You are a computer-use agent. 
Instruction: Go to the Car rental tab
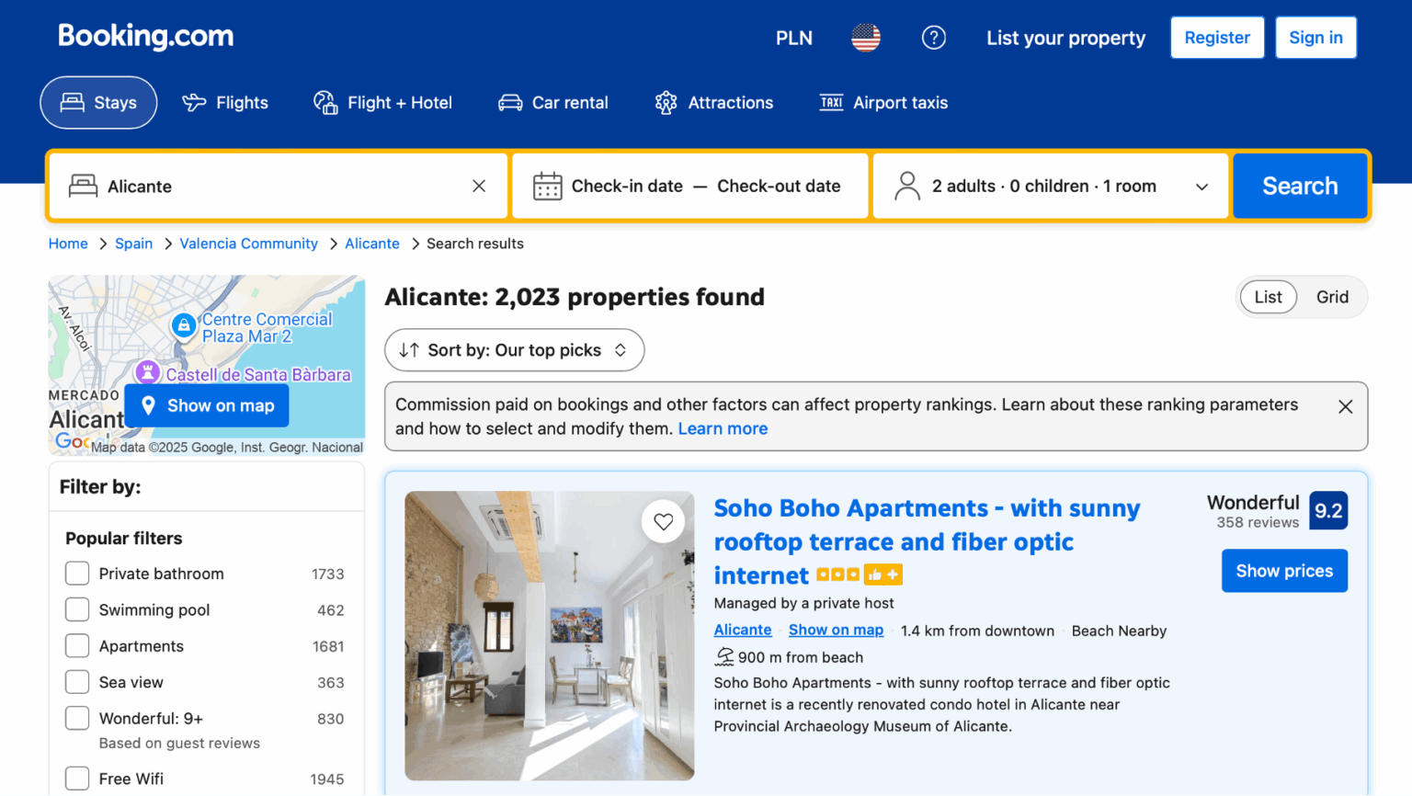tap(553, 103)
